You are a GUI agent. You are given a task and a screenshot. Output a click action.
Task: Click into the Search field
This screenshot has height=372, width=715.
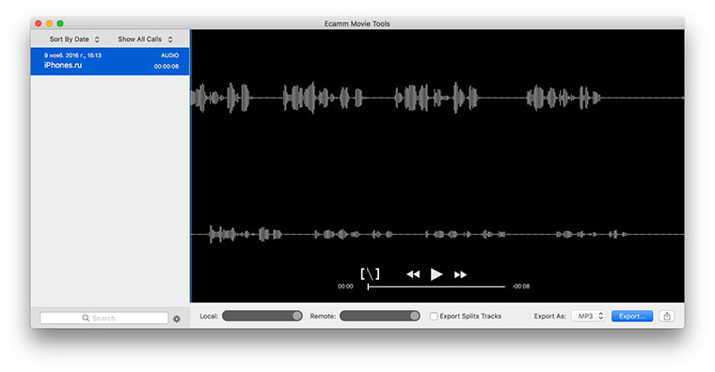coord(104,318)
